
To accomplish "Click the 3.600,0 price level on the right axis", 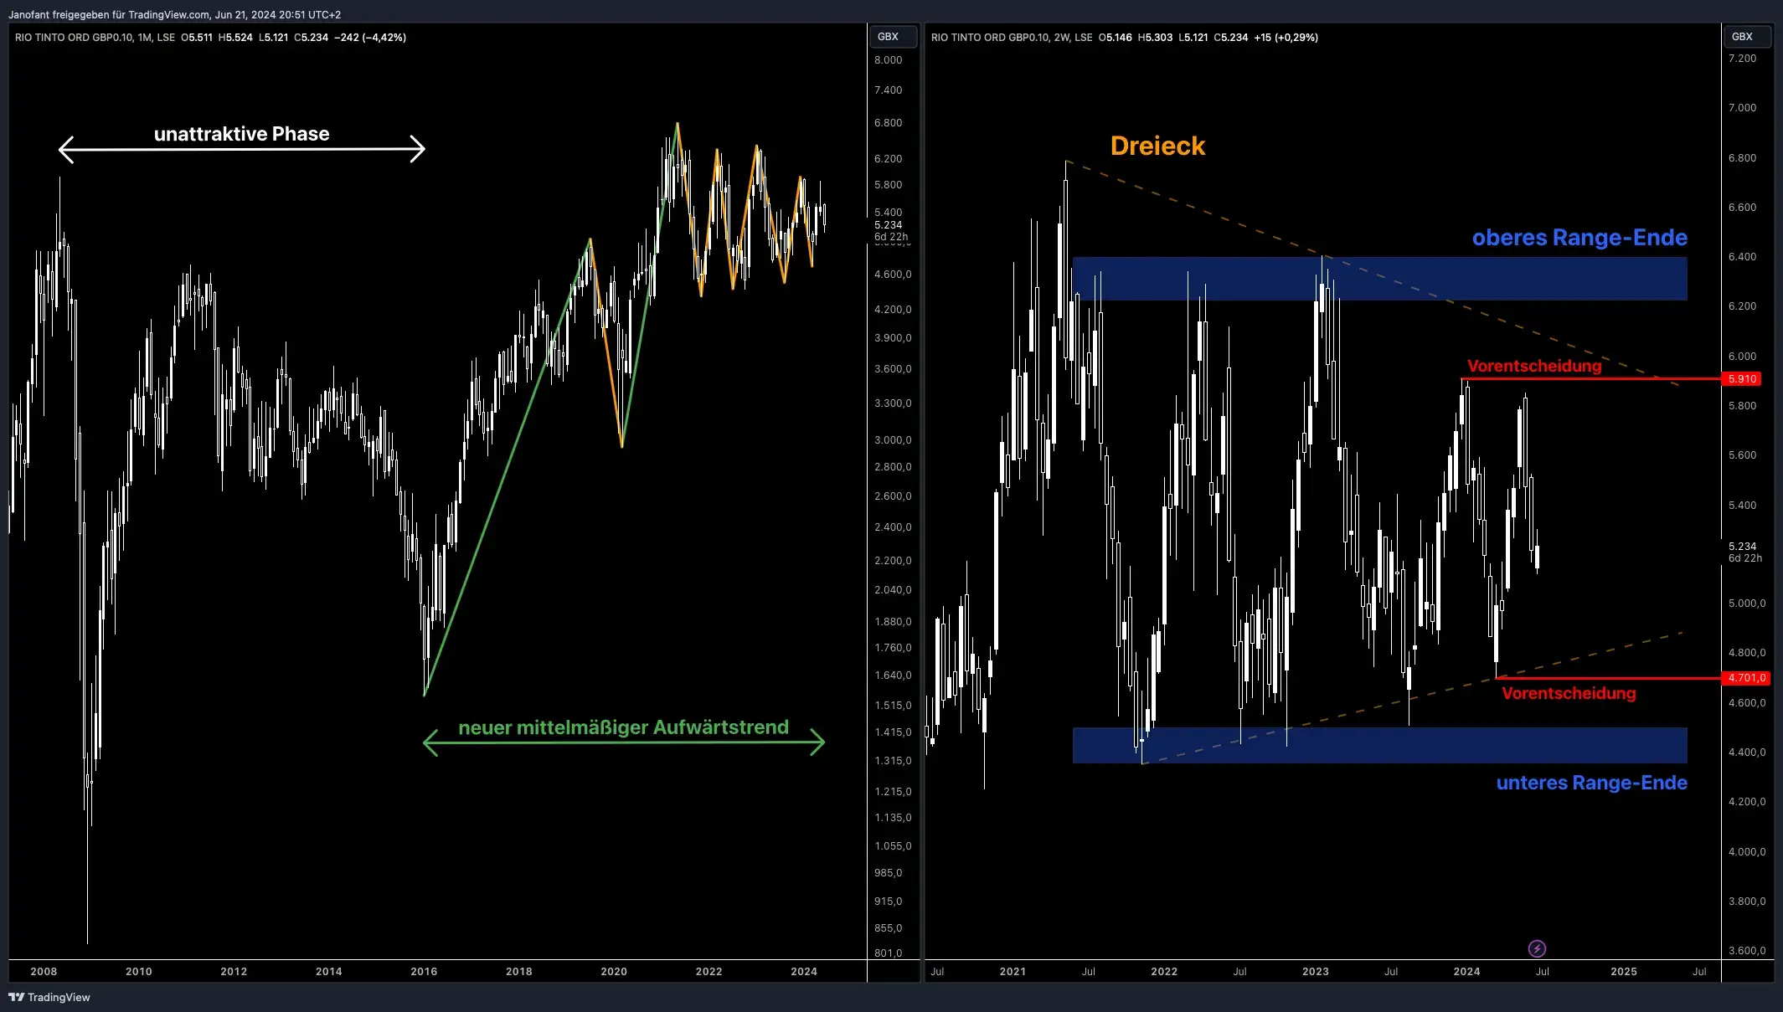I will pos(1747,951).
